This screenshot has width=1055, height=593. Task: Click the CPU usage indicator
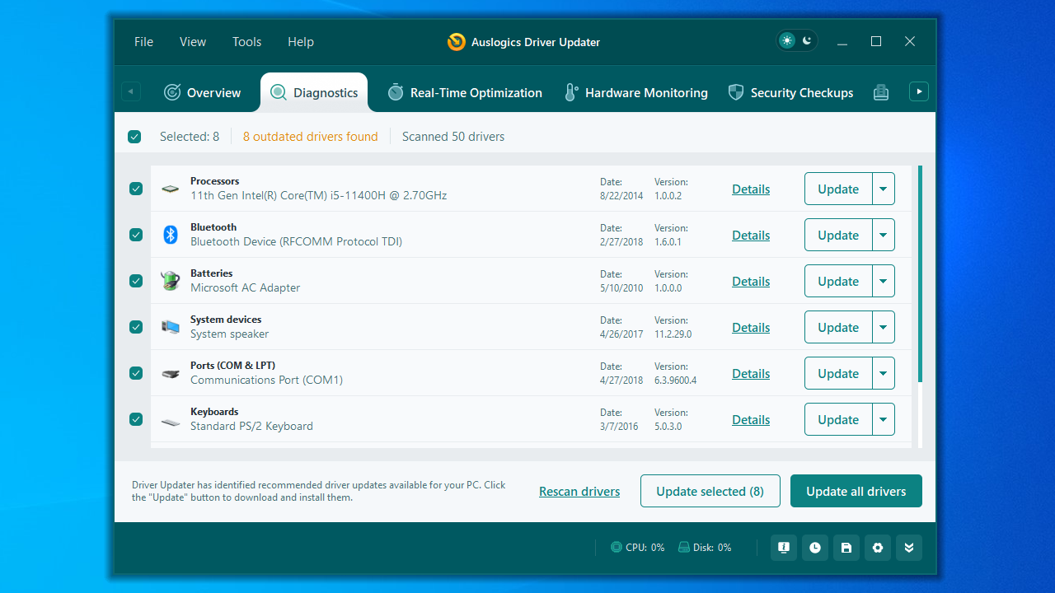(x=637, y=548)
